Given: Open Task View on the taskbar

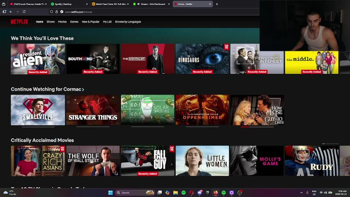Looking at the screenshot, I should click(160, 193).
